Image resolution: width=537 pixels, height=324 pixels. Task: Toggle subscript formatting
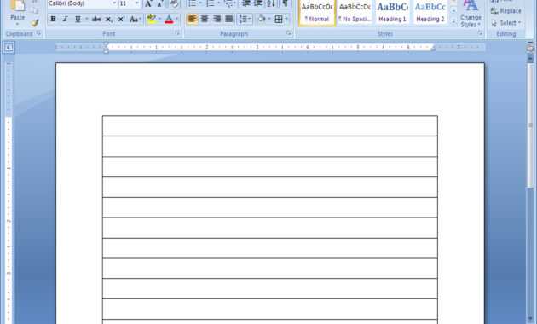(x=108, y=19)
